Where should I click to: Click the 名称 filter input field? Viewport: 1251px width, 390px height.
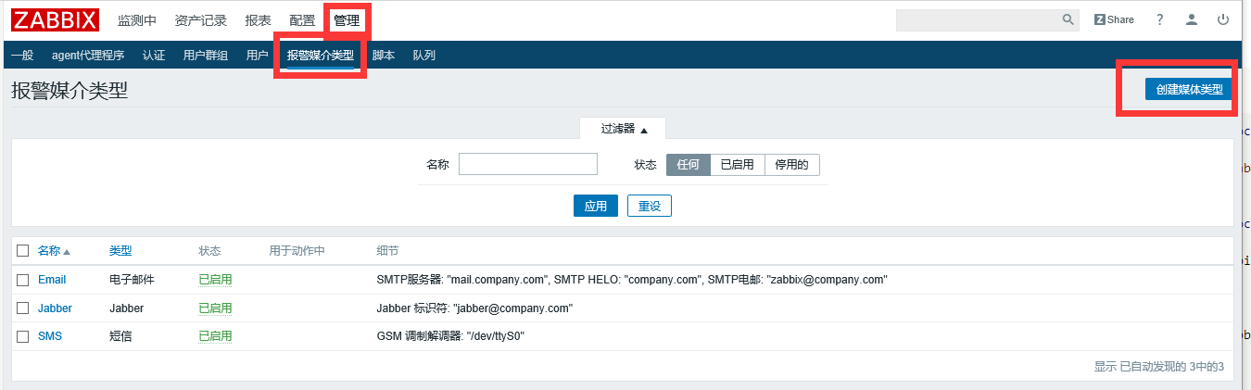point(528,164)
